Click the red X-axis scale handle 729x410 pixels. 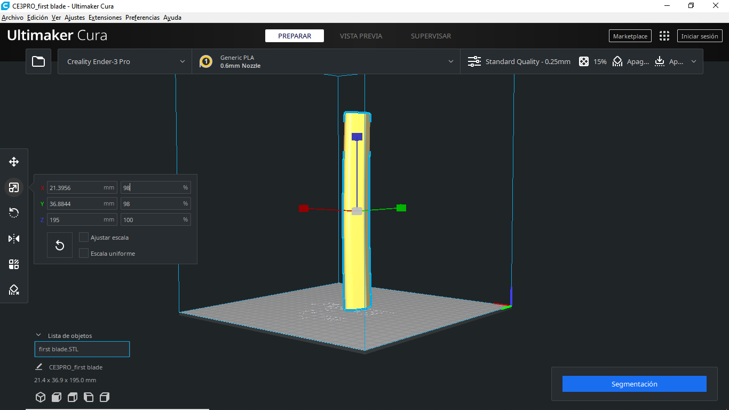tap(304, 208)
